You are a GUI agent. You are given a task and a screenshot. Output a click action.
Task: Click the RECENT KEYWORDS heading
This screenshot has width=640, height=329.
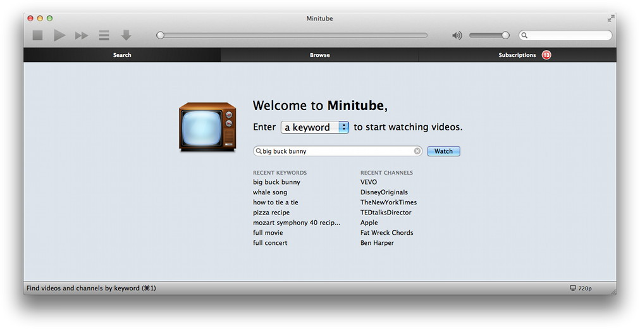point(280,173)
